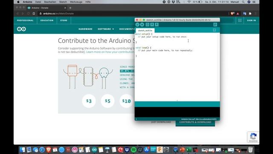This screenshot has width=273, height=154.
Task: Click the Arduino infinity logo on website
Action: click(x=21, y=29)
